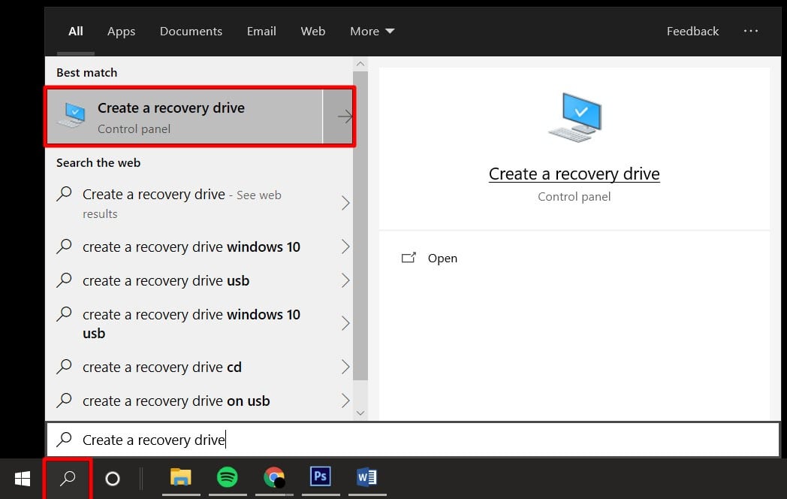Launch Photoshop from the taskbar
This screenshot has height=499, width=787.
click(x=321, y=477)
